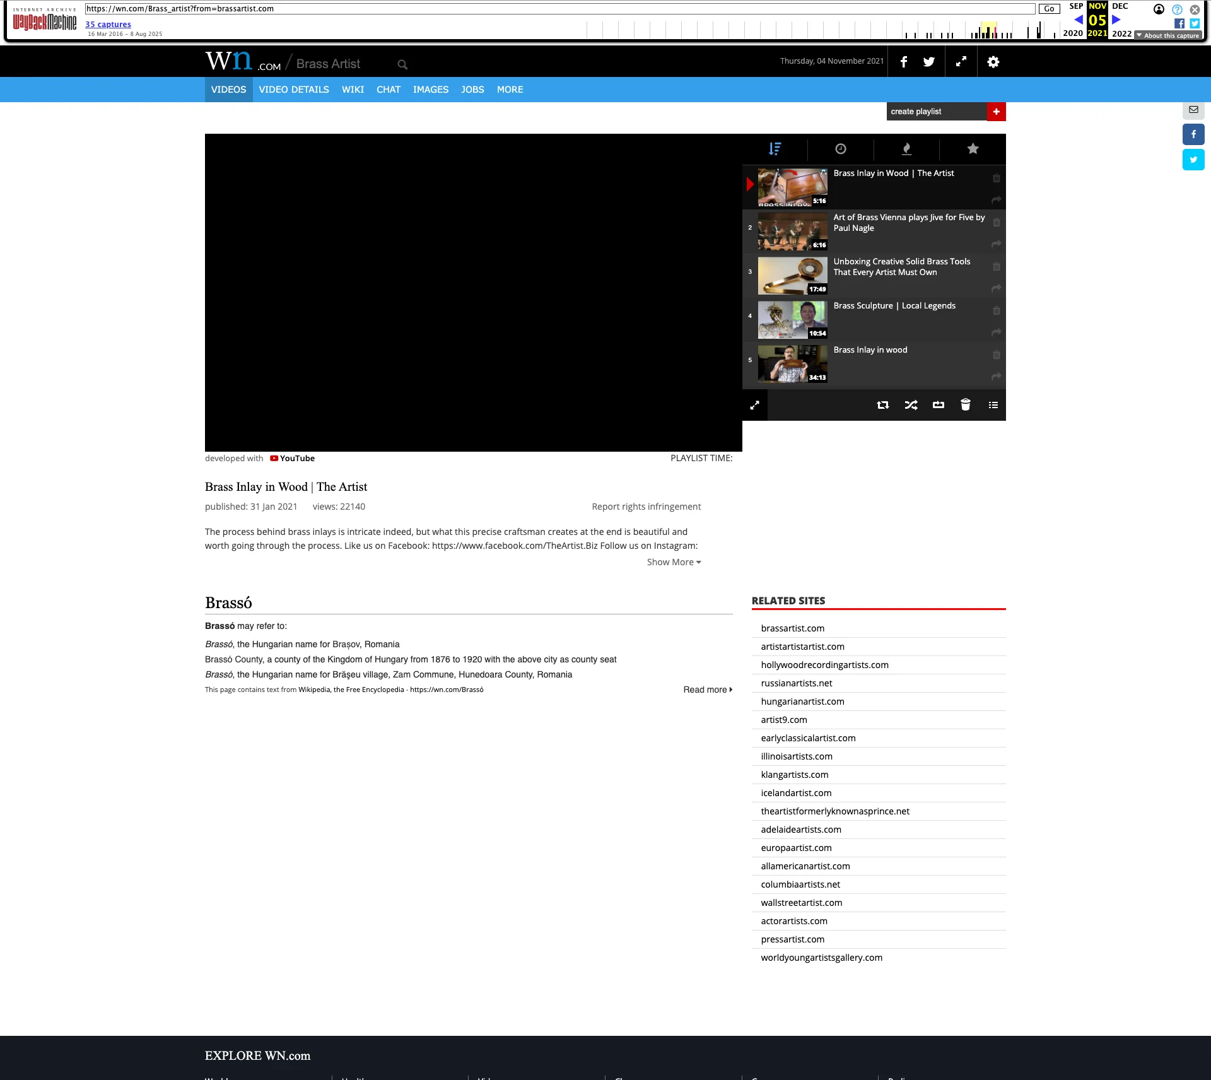Switch to the IMAGES tab

coord(431,90)
